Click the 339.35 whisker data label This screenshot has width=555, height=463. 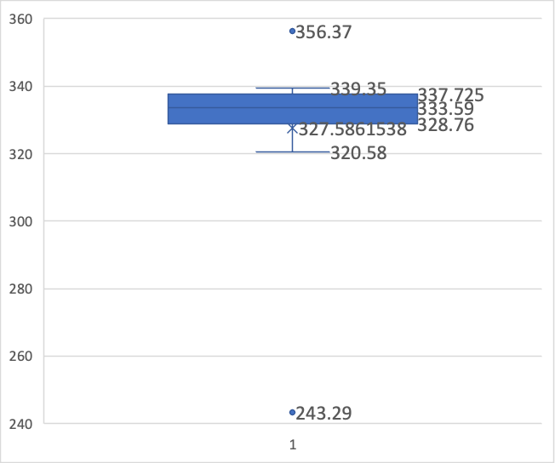pos(358,89)
